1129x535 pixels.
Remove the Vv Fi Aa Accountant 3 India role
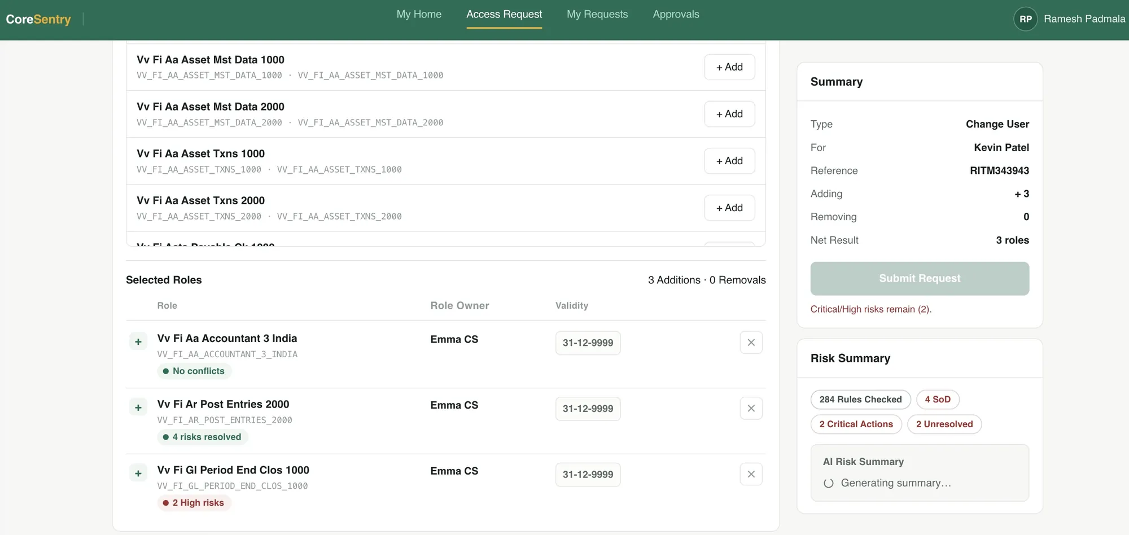[x=751, y=343]
